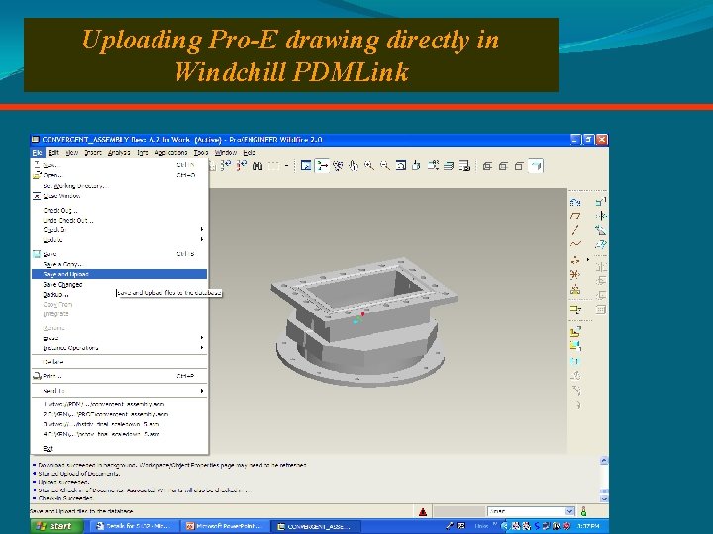Click the Sketch tool icon at right top
Image resolution: width=713 pixels, height=534 pixels.
pos(575,202)
